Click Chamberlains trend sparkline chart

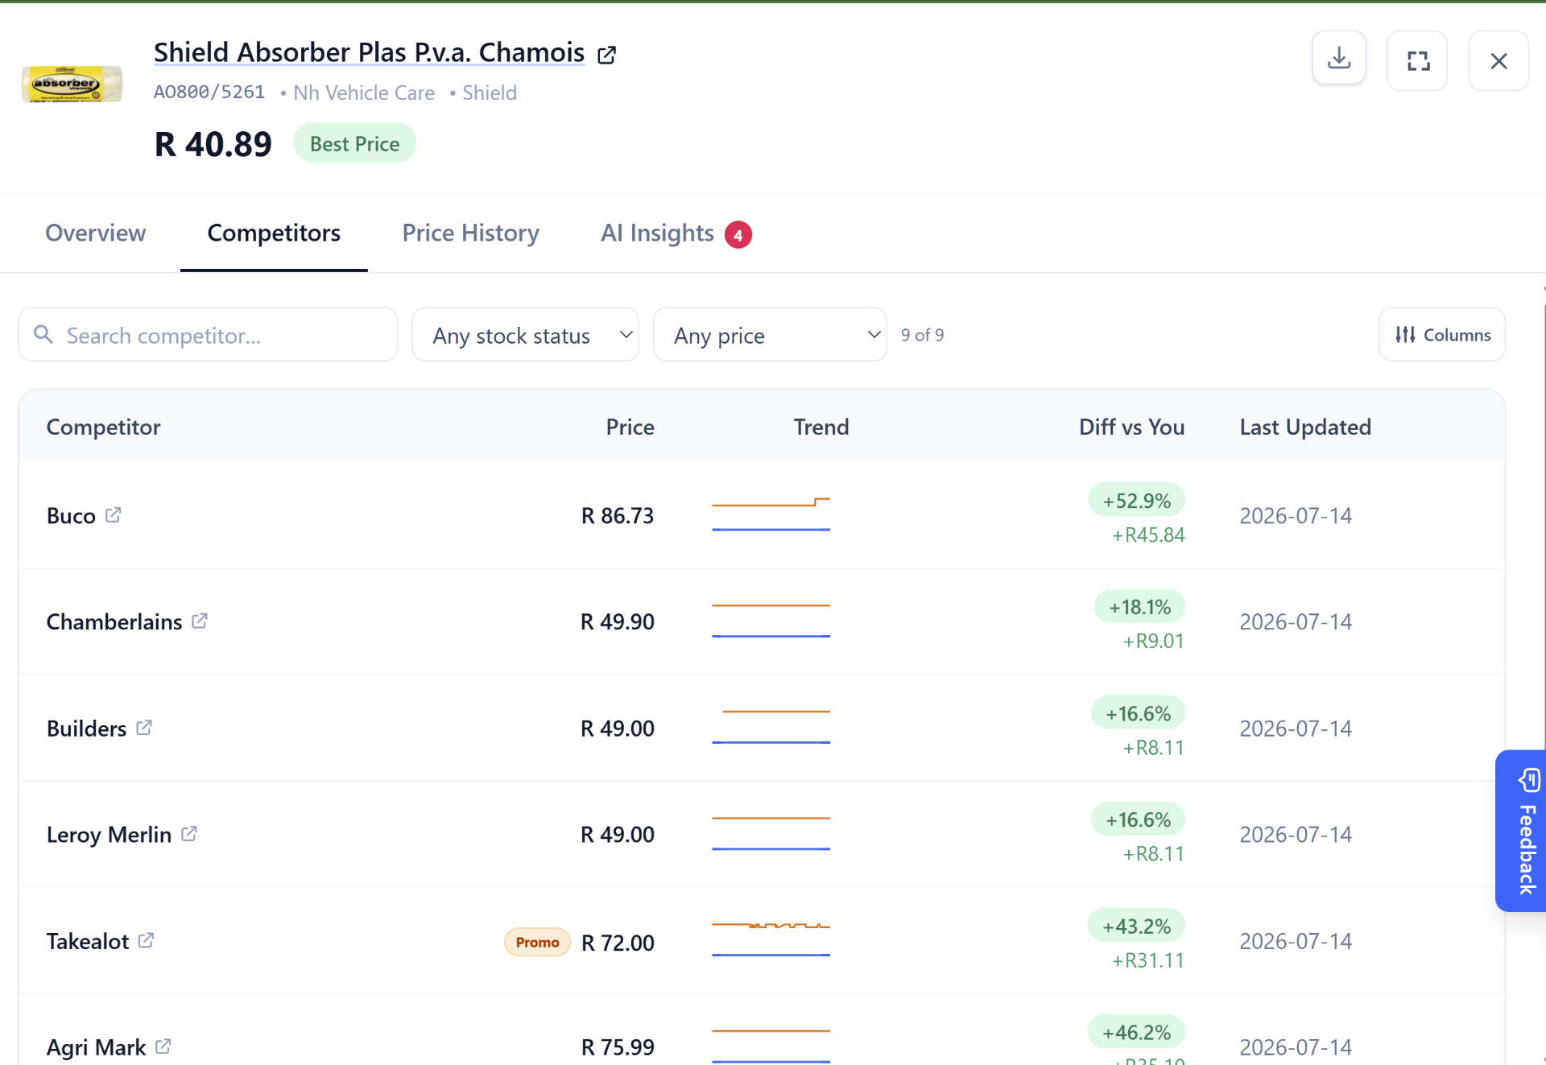pyautogui.click(x=771, y=621)
